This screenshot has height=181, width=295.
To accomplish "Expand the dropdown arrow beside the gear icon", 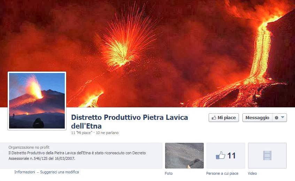I will [x=282, y=117].
